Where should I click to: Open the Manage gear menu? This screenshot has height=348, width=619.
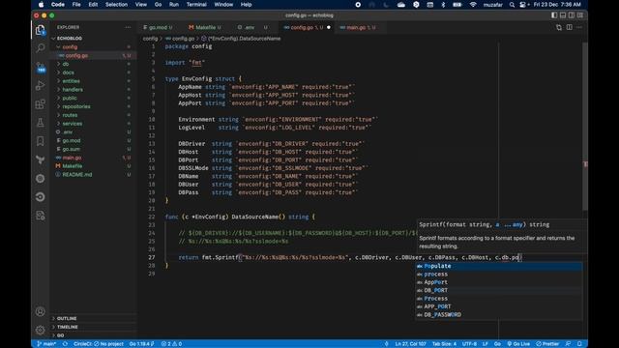pyautogui.click(x=40, y=330)
